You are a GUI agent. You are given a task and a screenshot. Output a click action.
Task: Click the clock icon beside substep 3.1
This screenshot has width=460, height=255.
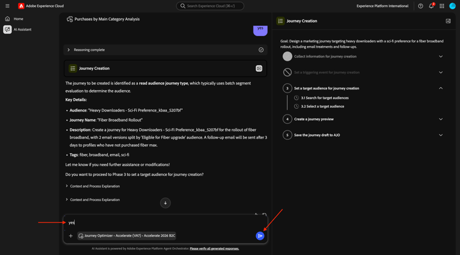coord(297,98)
